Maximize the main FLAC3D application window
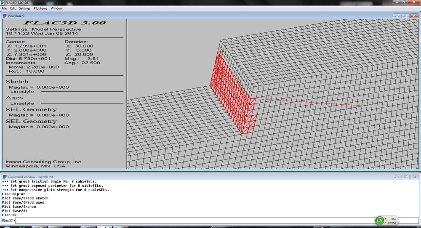The image size is (421, 228). tap(404, 2)
